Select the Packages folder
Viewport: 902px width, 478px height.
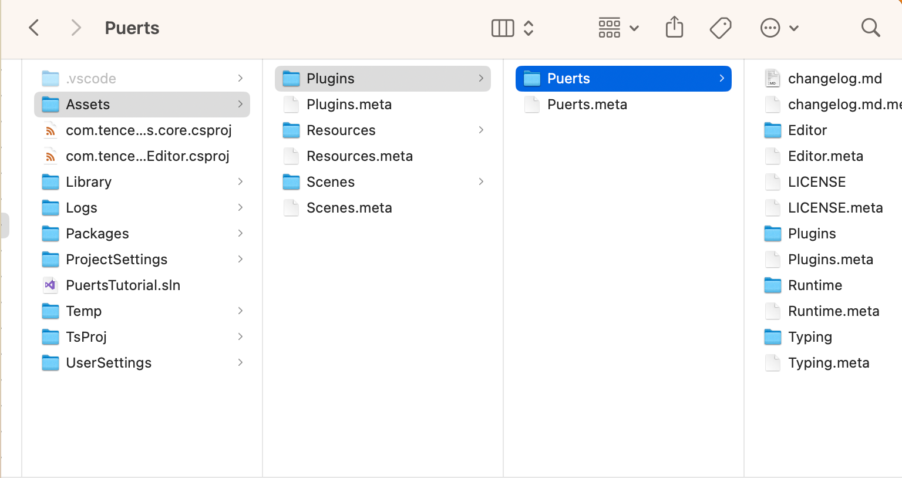(x=142, y=234)
